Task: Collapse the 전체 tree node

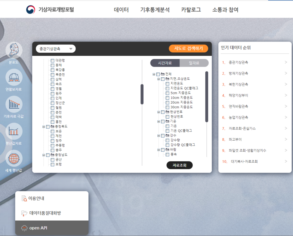Action: click(154, 74)
